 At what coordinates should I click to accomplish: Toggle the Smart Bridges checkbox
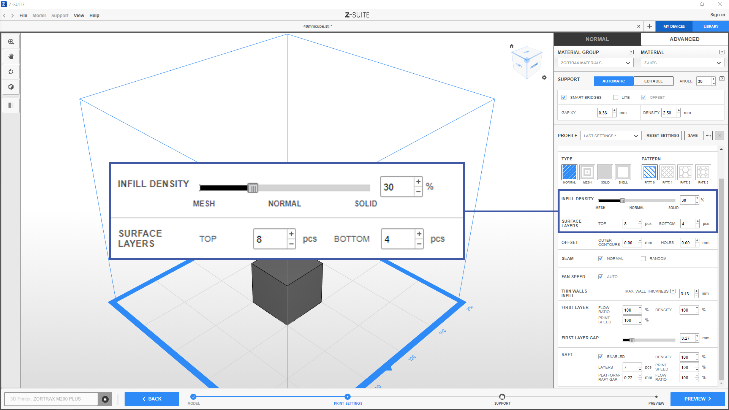tap(564, 98)
